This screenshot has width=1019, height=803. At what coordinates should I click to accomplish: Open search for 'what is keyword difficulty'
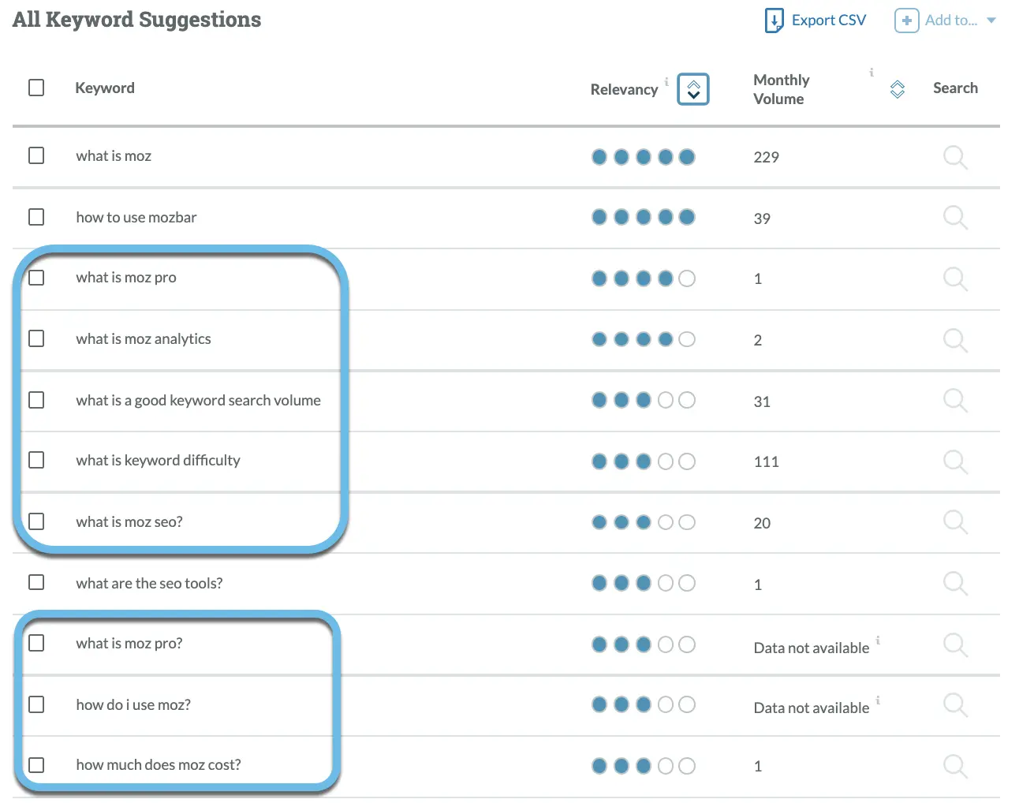point(955,462)
